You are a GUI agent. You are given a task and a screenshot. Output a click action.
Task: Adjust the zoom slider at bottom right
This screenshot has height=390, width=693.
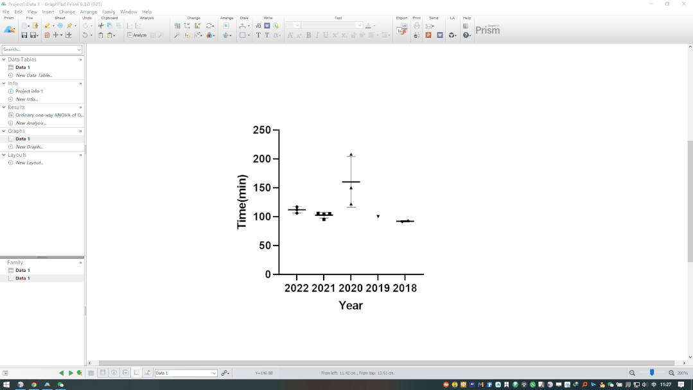tap(652, 373)
